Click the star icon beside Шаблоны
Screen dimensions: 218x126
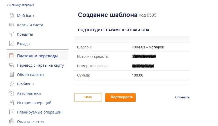point(12,84)
